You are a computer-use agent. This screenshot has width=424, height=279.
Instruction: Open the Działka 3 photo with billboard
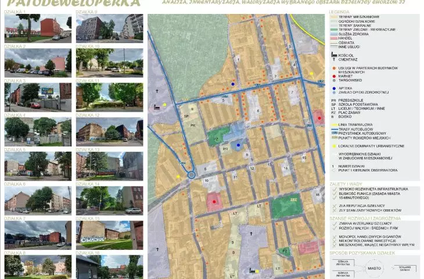(38, 98)
